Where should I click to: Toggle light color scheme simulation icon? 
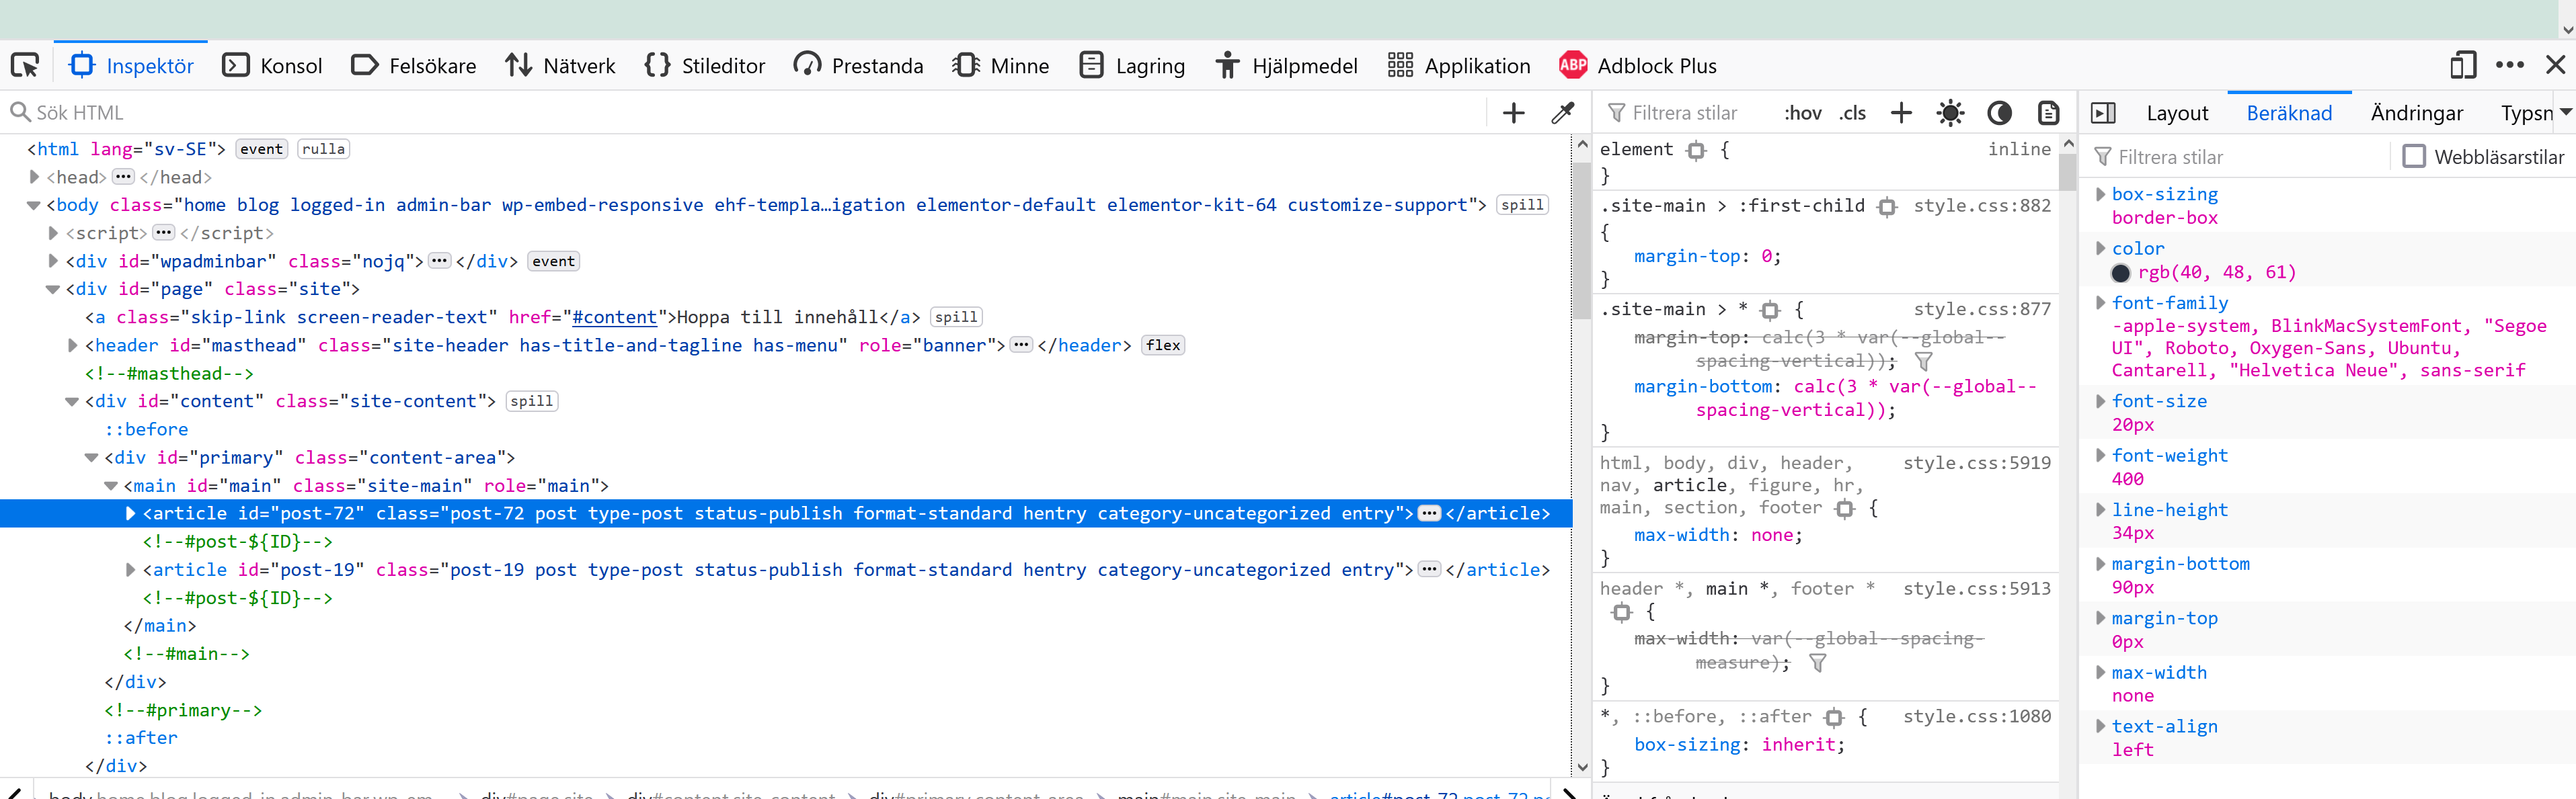(x=1950, y=113)
